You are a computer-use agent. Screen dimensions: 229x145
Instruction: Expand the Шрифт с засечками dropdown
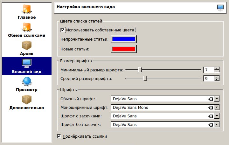(x=217, y=116)
